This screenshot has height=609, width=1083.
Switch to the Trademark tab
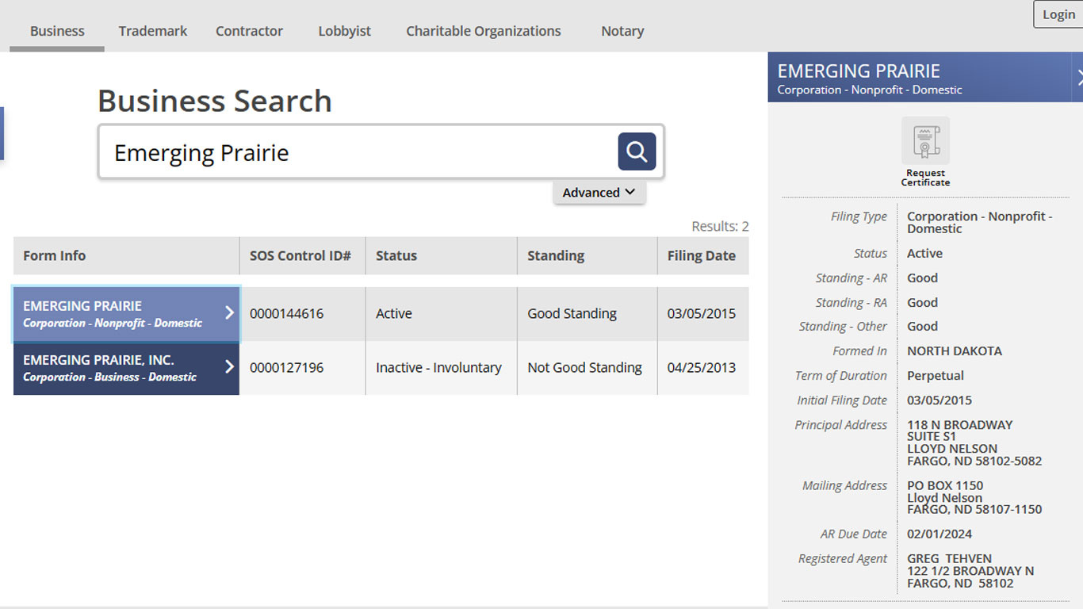click(x=153, y=31)
